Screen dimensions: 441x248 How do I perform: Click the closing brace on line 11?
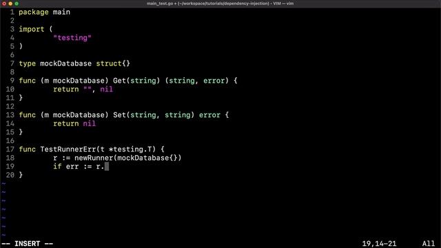click(21, 98)
